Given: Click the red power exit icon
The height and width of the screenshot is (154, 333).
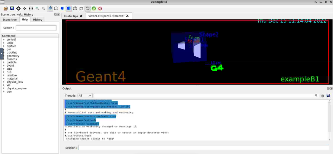Looking at the screenshot, I should (x=100, y=9).
